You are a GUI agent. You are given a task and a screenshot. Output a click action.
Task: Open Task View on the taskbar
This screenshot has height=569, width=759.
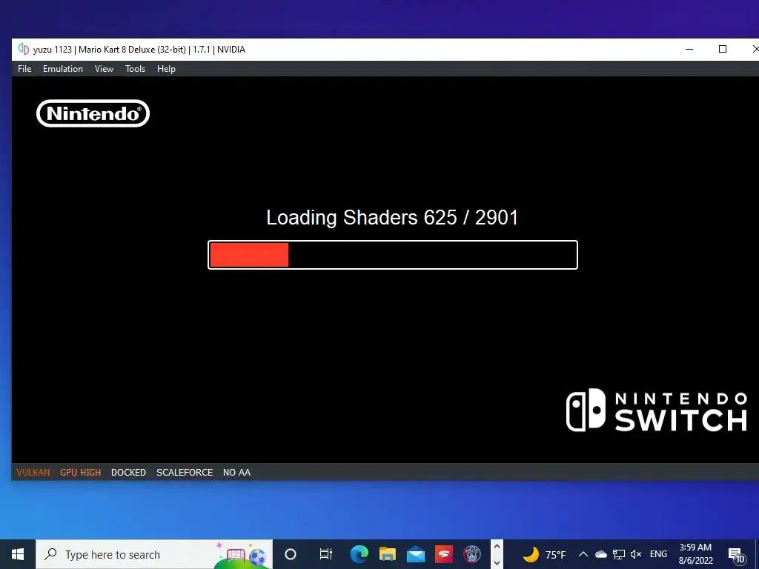[326, 554]
